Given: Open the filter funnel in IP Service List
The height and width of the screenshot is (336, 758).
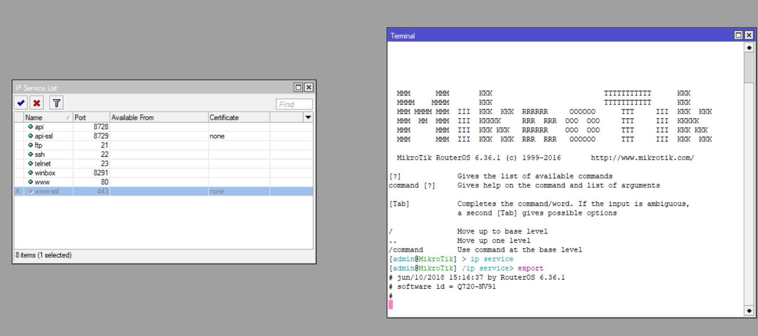Looking at the screenshot, I should tap(56, 103).
